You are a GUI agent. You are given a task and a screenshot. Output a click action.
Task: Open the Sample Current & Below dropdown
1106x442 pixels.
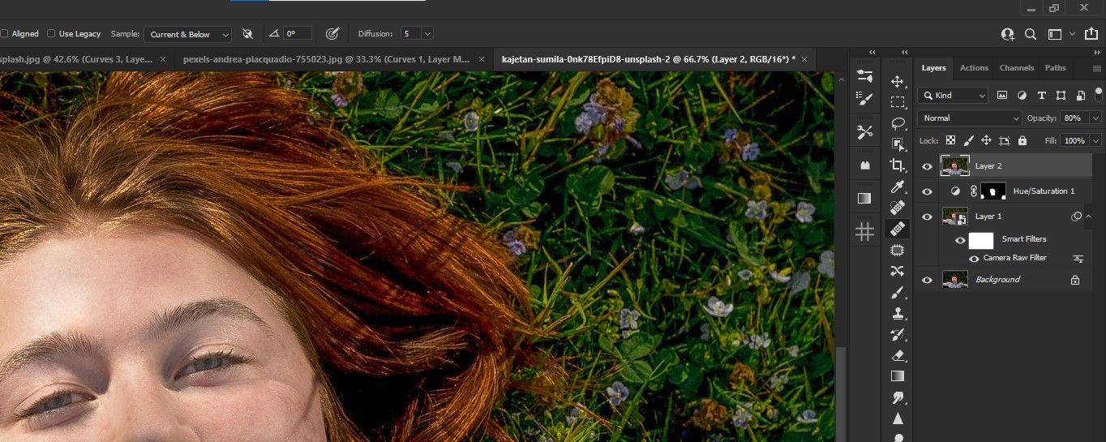(187, 34)
